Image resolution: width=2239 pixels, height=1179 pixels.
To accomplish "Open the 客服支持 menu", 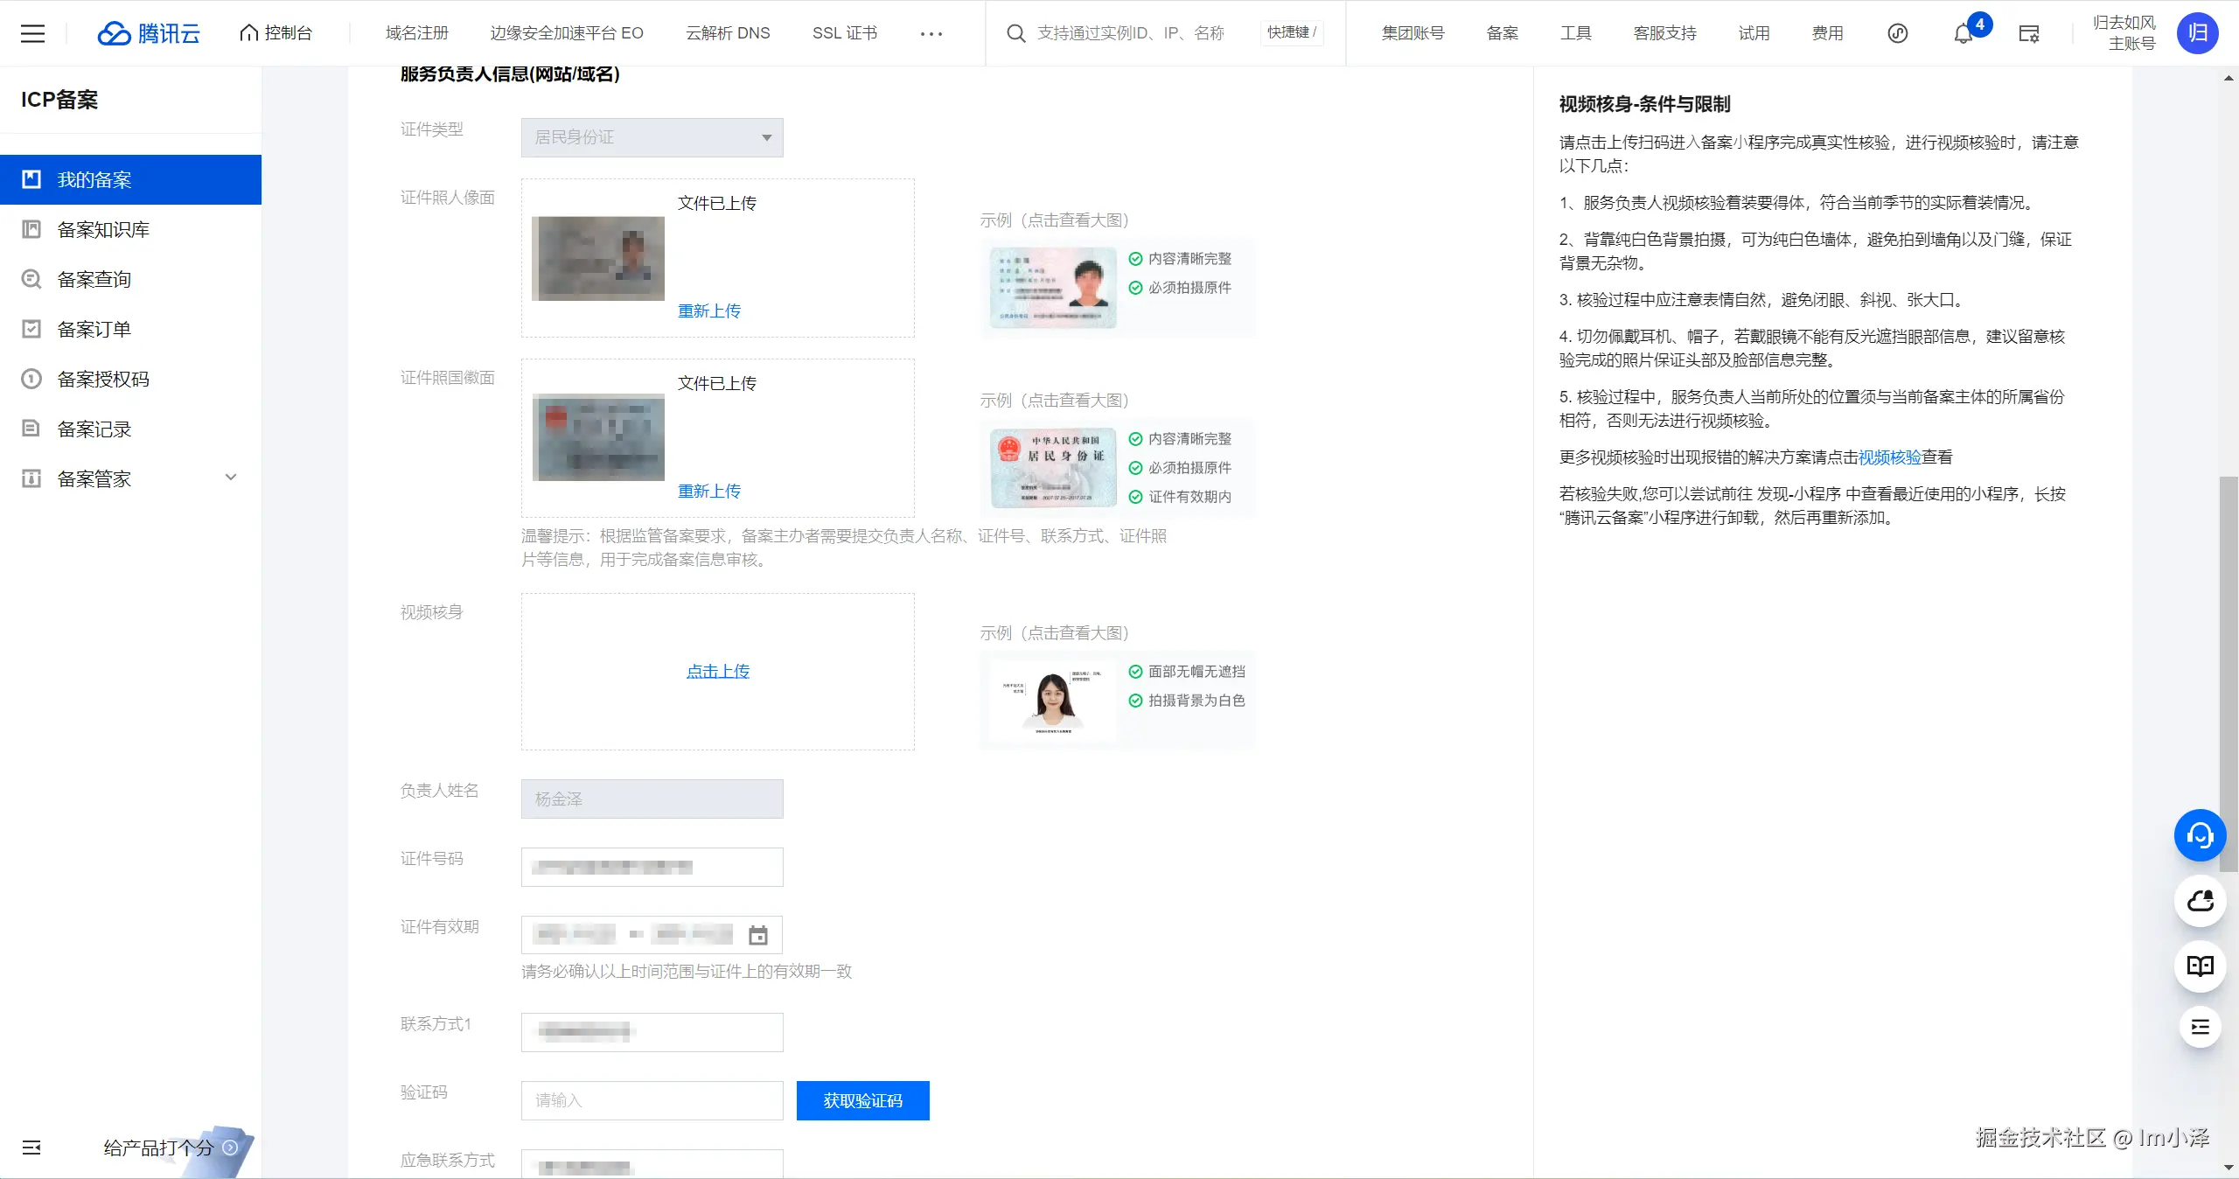I will 1664,33.
